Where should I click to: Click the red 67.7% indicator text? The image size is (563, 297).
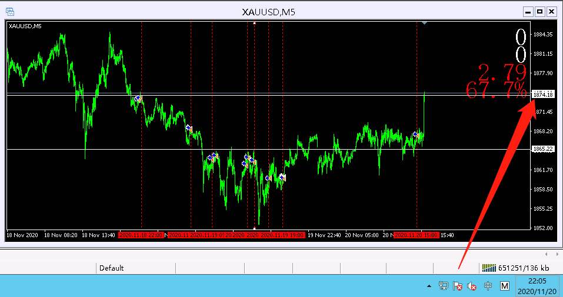pos(496,90)
